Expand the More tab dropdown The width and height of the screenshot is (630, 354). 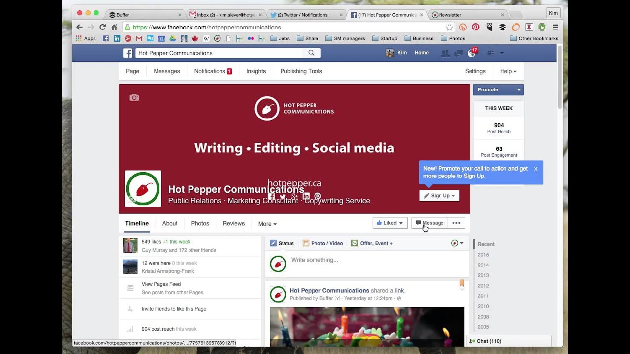tap(267, 224)
